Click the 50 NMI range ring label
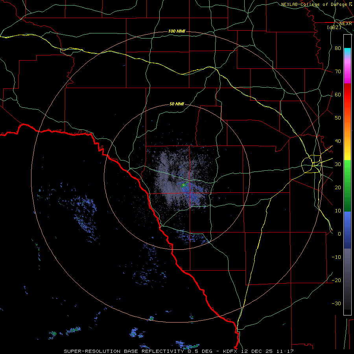Viewport: 354px width, 354px height. (x=177, y=104)
